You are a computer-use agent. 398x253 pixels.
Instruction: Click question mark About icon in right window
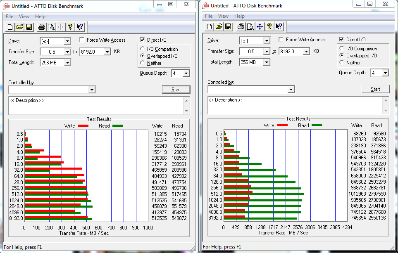pyautogui.click(x=269, y=27)
